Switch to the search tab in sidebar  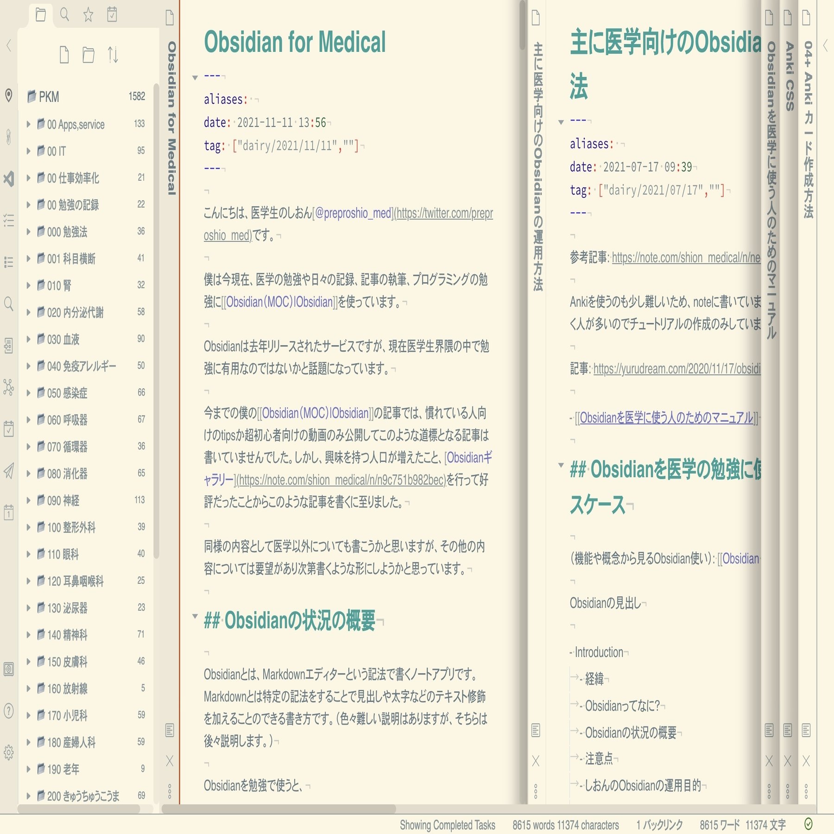coord(64,15)
